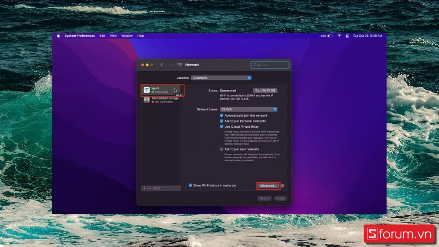Enable Ask to join new networks
The width and height of the screenshot is (439, 247).
[x=221, y=149]
